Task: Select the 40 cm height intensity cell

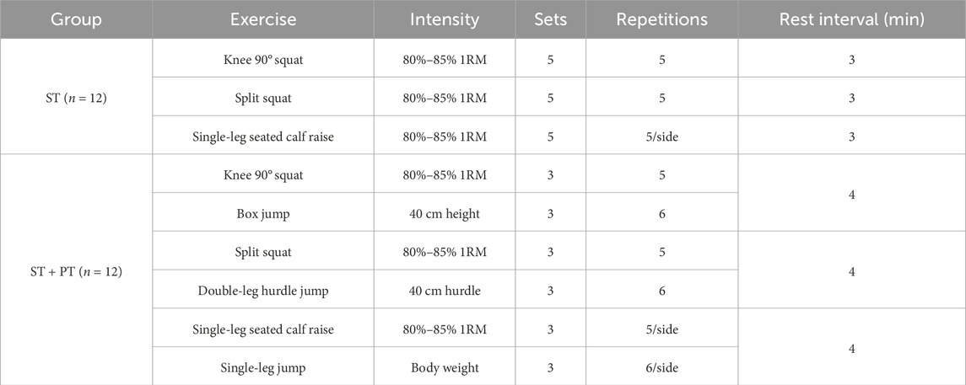Action: click(x=445, y=214)
